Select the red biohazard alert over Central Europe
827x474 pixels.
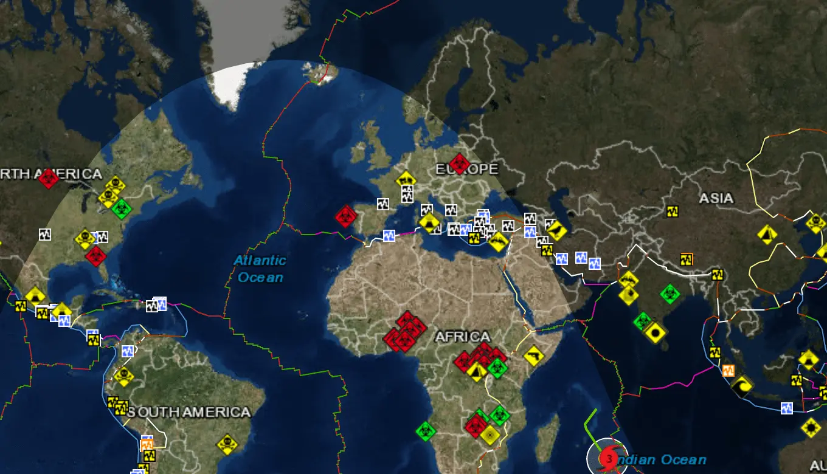point(459,164)
